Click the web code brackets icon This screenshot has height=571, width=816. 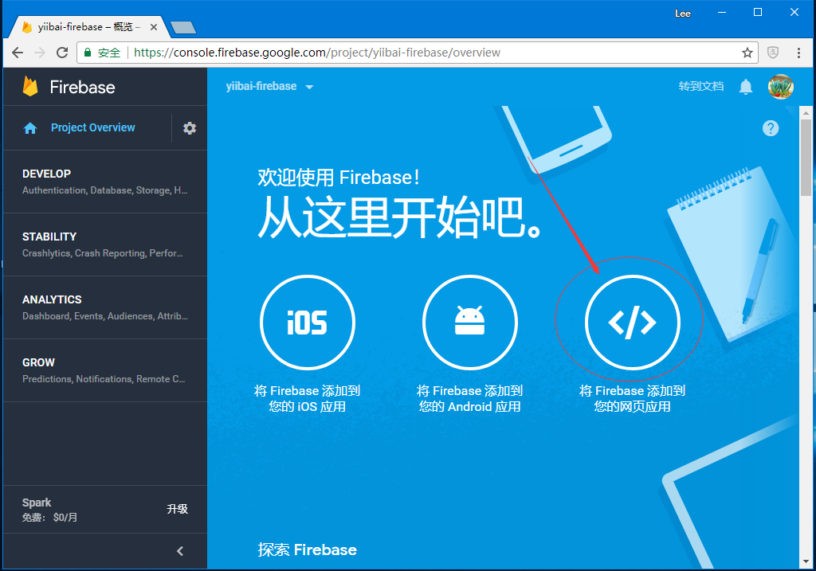click(x=632, y=323)
